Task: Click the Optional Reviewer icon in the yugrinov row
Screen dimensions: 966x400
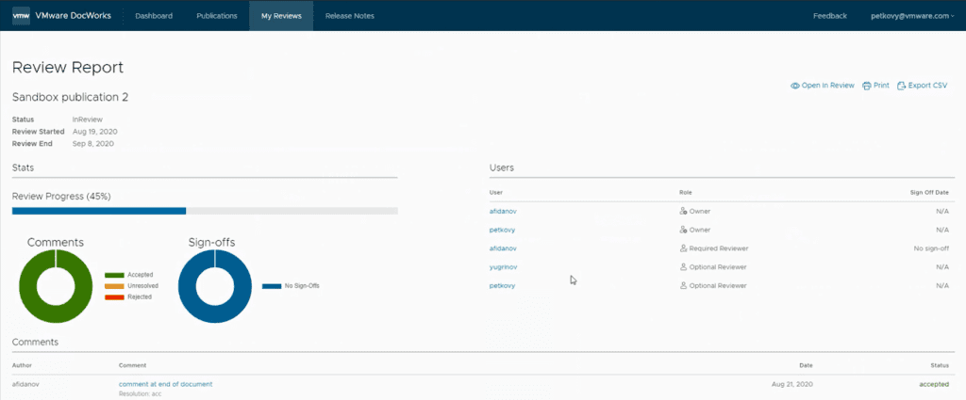Action: [x=683, y=267]
